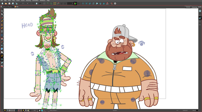This screenshot has width=202, height=112.
Task: Select the Text tool
Action: [2, 32]
